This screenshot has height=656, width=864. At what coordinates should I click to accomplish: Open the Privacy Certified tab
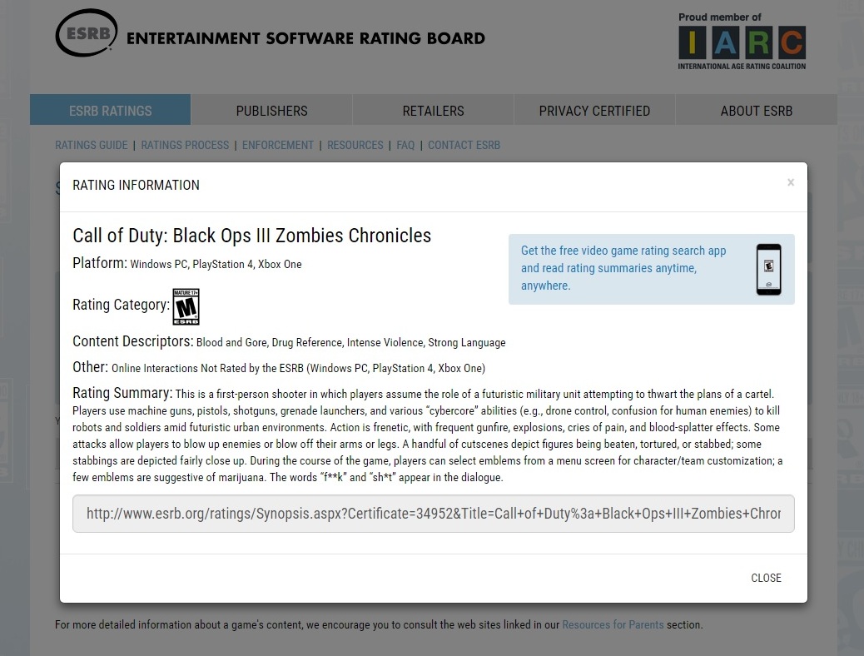[x=594, y=111]
